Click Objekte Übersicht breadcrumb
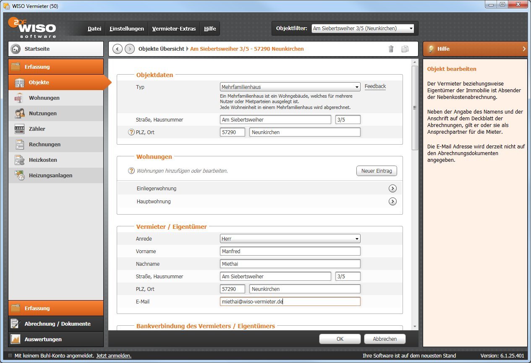531x363 pixels. coord(161,49)
